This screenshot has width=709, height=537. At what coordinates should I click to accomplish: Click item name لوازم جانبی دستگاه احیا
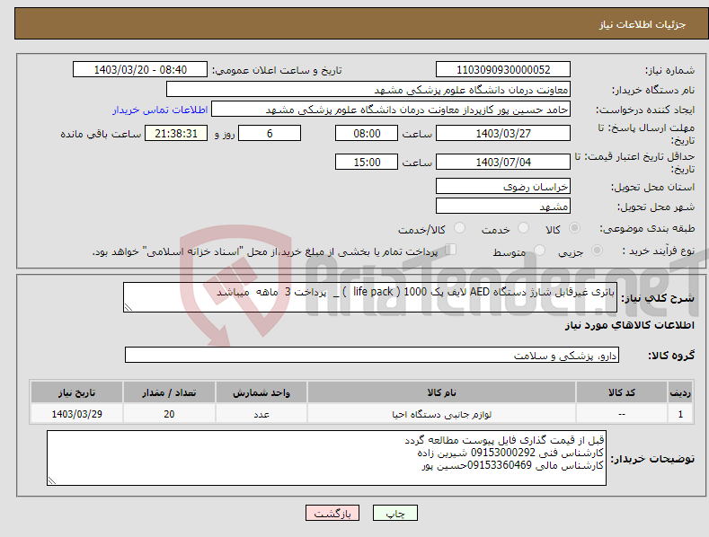tap(441, 414)
